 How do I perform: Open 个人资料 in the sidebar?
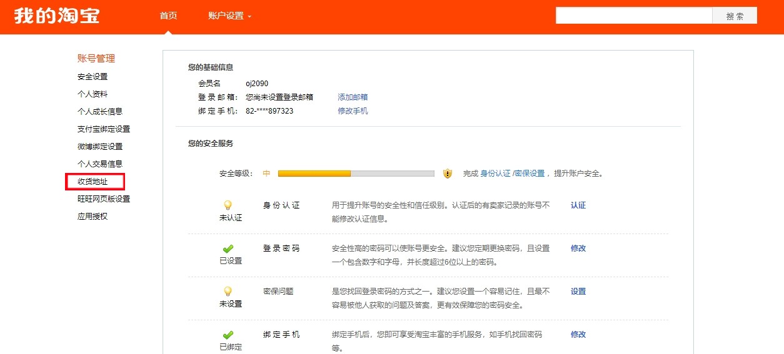pyautogui.click(x=93, y=94)
